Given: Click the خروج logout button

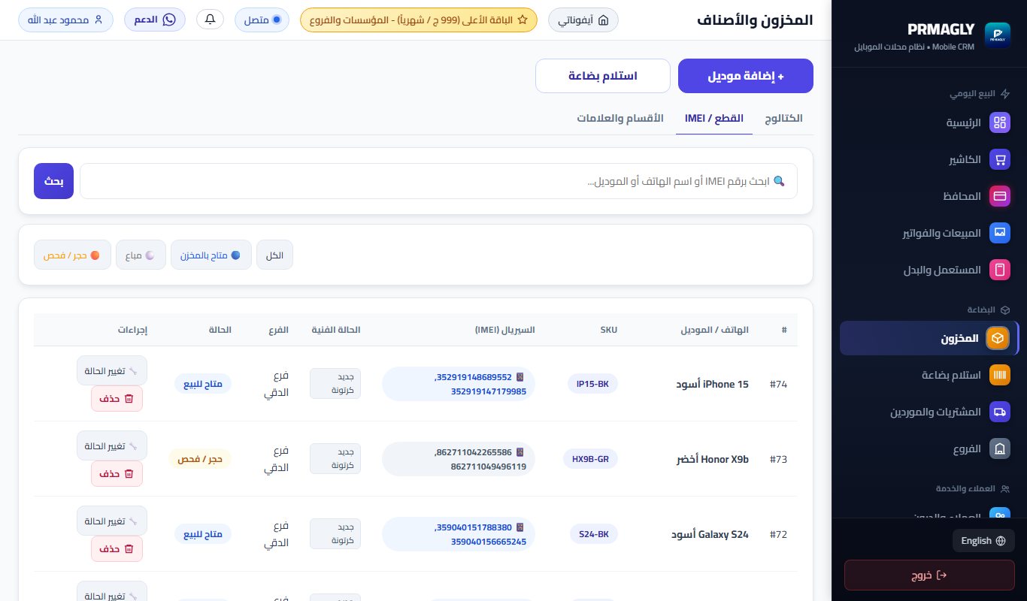Looking at the screenshot, I should (x=929, y=575).
